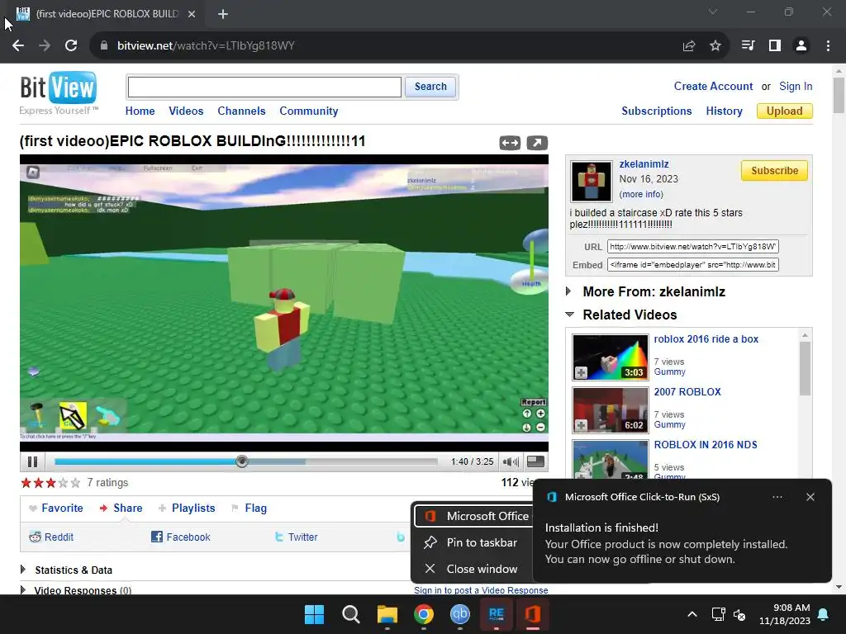The width and height of the screenshot is (846, 634).
Task: Open Subscriptions page
Action: pos(656,111)
